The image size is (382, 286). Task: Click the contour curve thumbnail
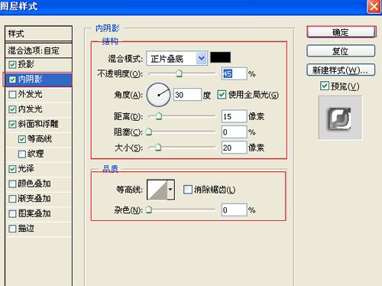[157, 190]
